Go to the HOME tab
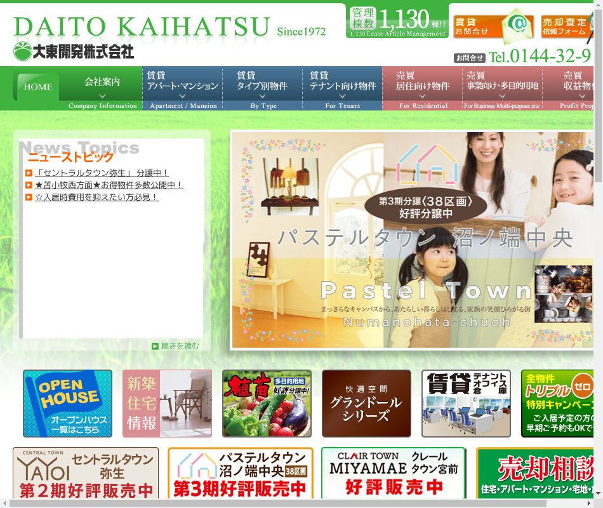Image resolution: width=603 pixels, height=508 pixels. tap(37, 87)
